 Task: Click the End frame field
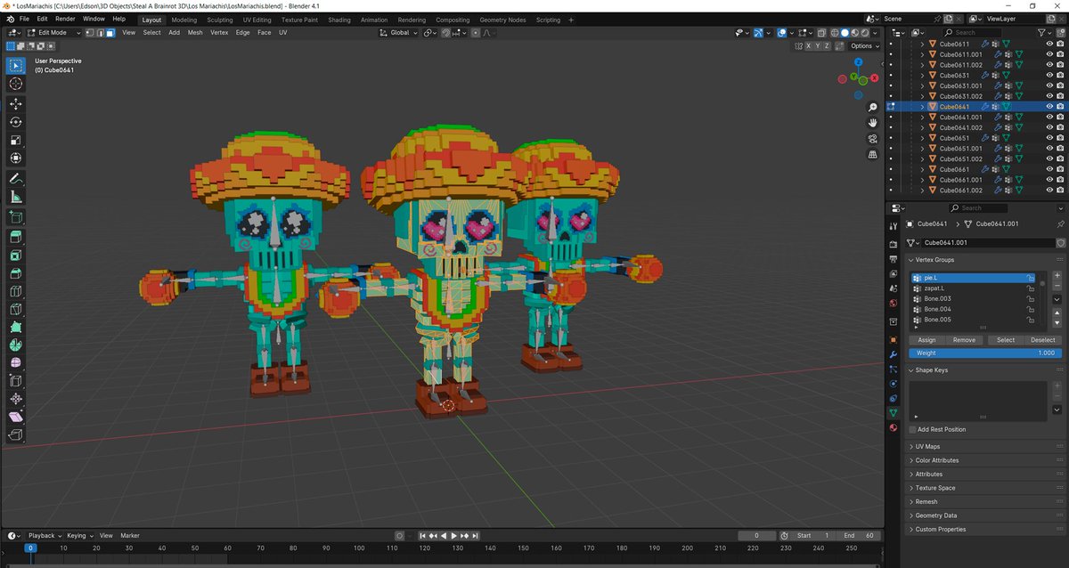tap(861, 536)
